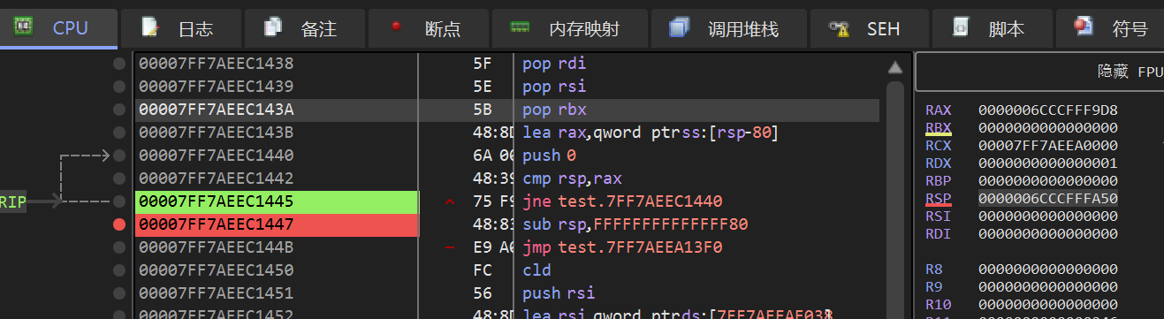
Task: Click the R9 register name
Action: point(933,287)
